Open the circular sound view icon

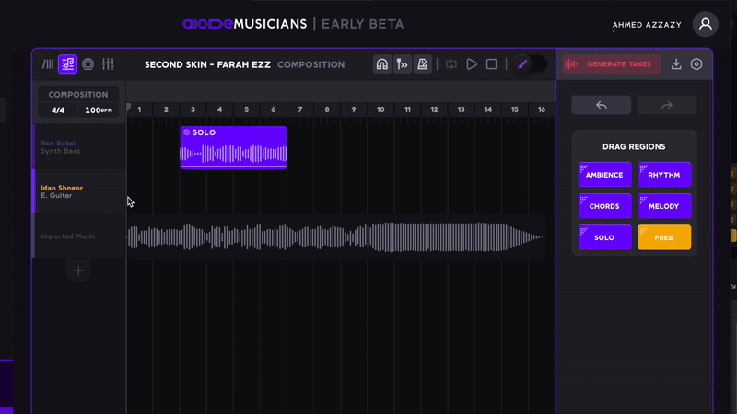tap(88, 64)
